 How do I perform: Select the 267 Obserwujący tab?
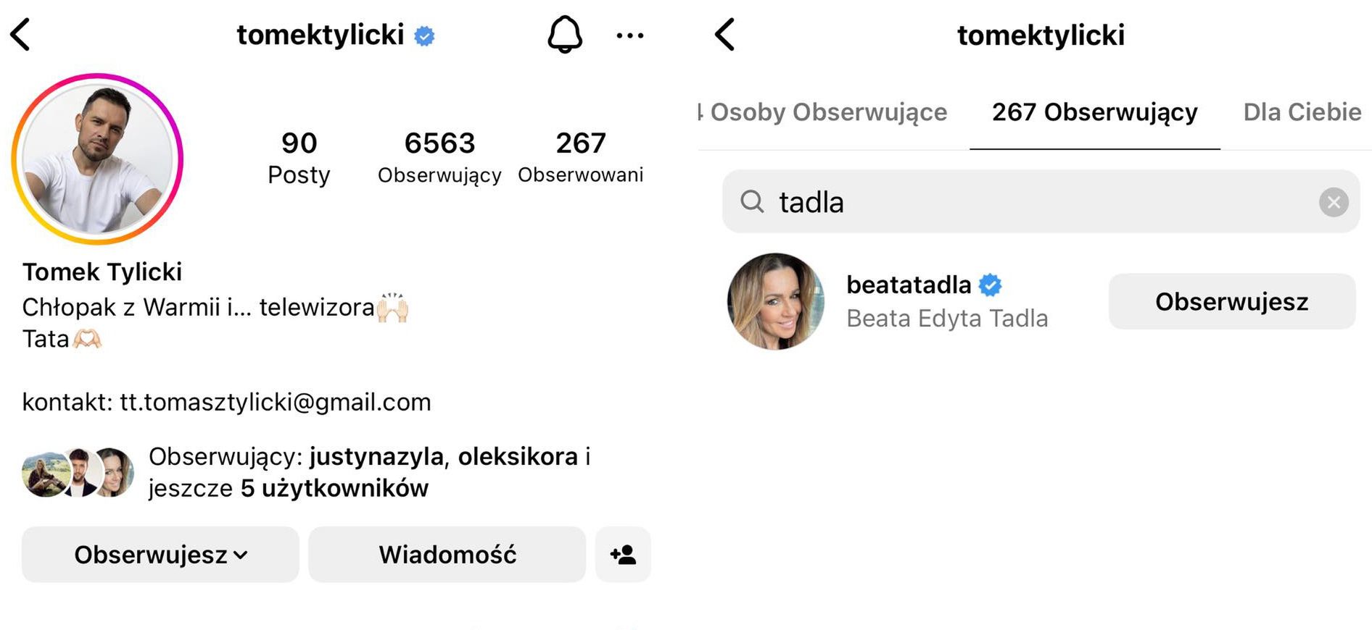tap(1094, 112)
